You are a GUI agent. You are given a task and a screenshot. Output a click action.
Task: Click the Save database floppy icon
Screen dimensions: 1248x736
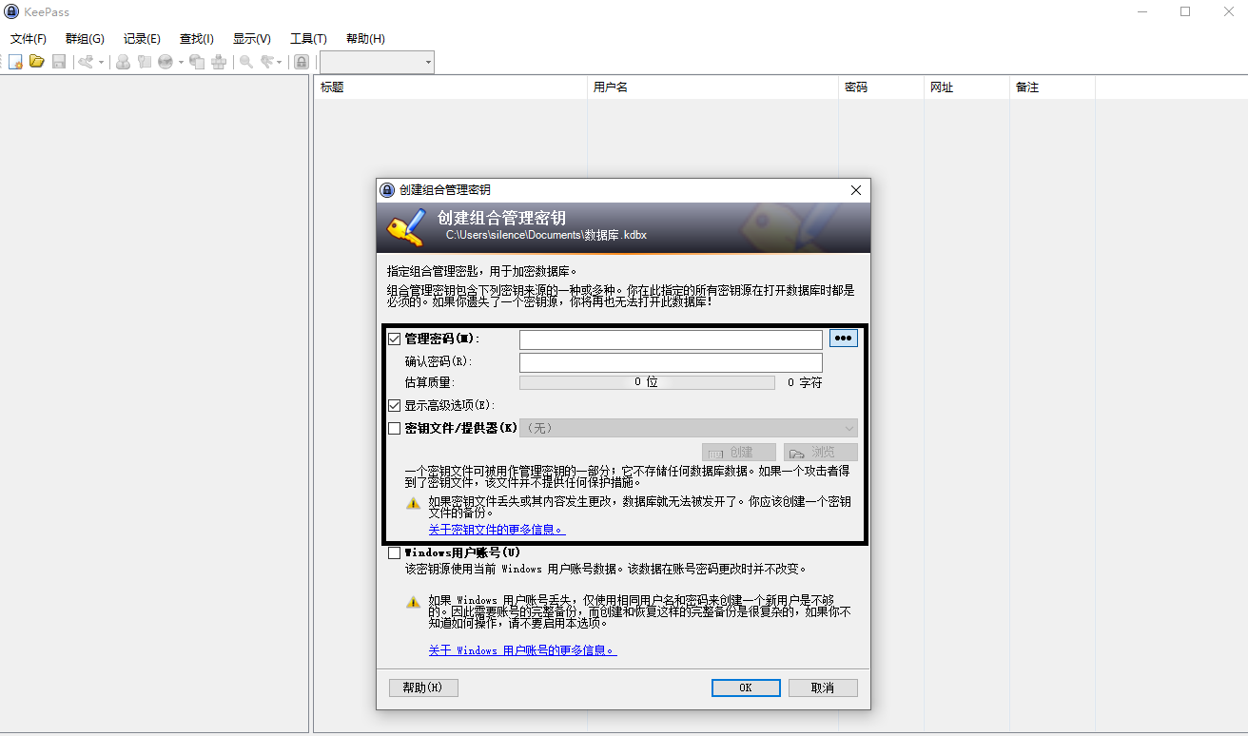59,62
